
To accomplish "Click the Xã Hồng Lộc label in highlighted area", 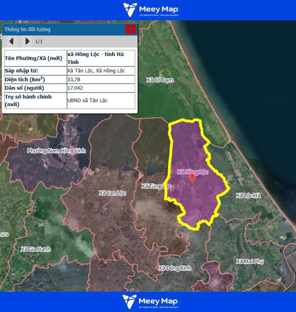I will point(193,172).
